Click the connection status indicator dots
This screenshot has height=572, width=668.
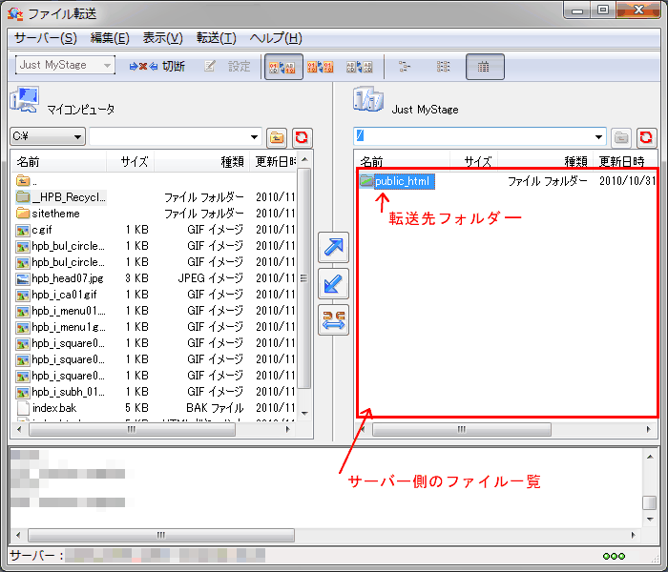614,556
